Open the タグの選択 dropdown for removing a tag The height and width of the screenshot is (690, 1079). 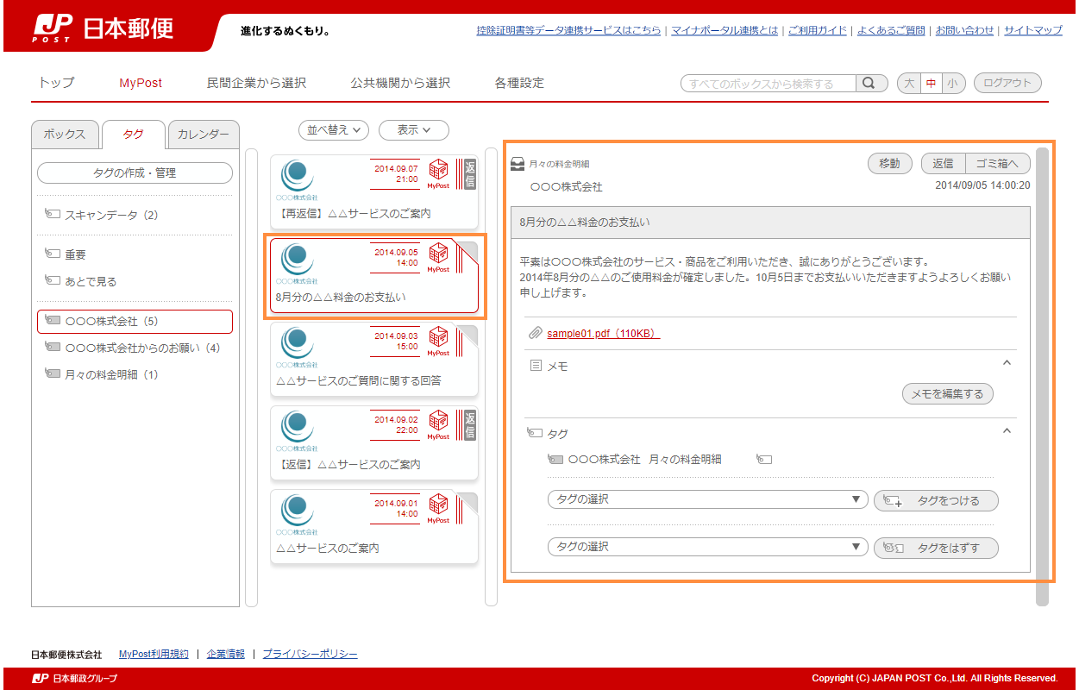[707, 547]
